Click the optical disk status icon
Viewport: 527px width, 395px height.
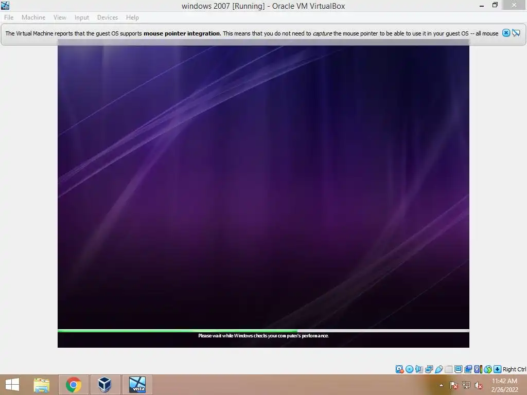[x=409, y=369]
